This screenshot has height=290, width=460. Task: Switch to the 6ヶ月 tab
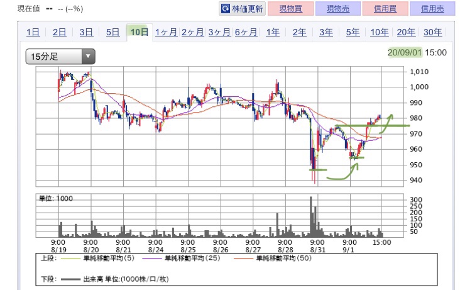[x=246, y=31]
